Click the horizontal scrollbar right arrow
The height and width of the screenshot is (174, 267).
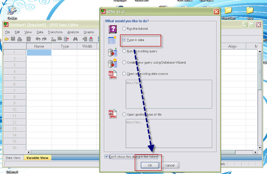[255, 152]
